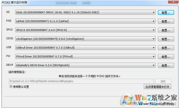Viewport: 179px width, 108px height.
Task: Click 在资源管理器中打开 button
Action: (157, 87)
